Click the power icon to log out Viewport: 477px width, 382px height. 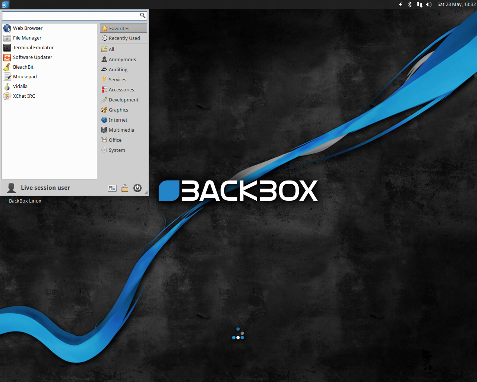click(137, 188)
